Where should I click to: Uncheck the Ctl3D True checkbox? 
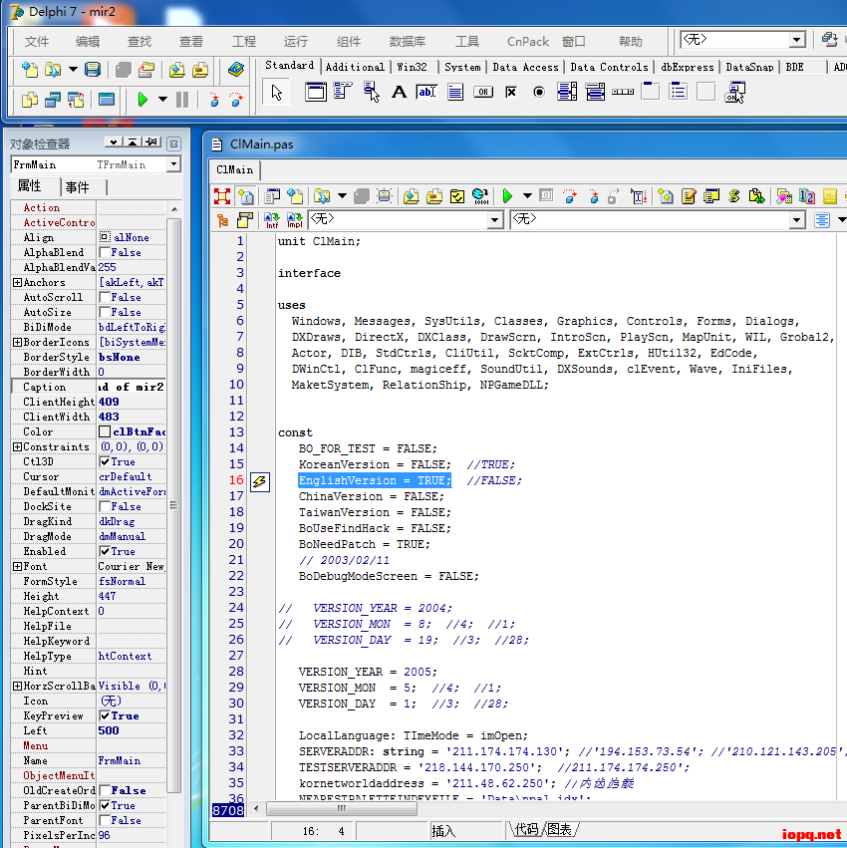coord(105,462)
